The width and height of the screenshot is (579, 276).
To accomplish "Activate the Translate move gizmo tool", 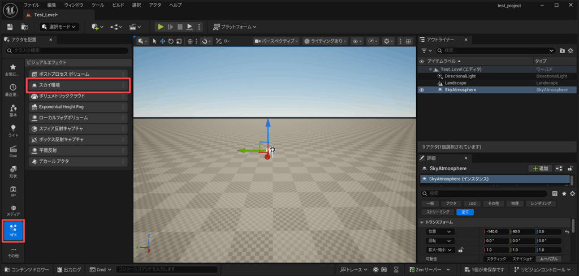I will click(x=162, y=41).
